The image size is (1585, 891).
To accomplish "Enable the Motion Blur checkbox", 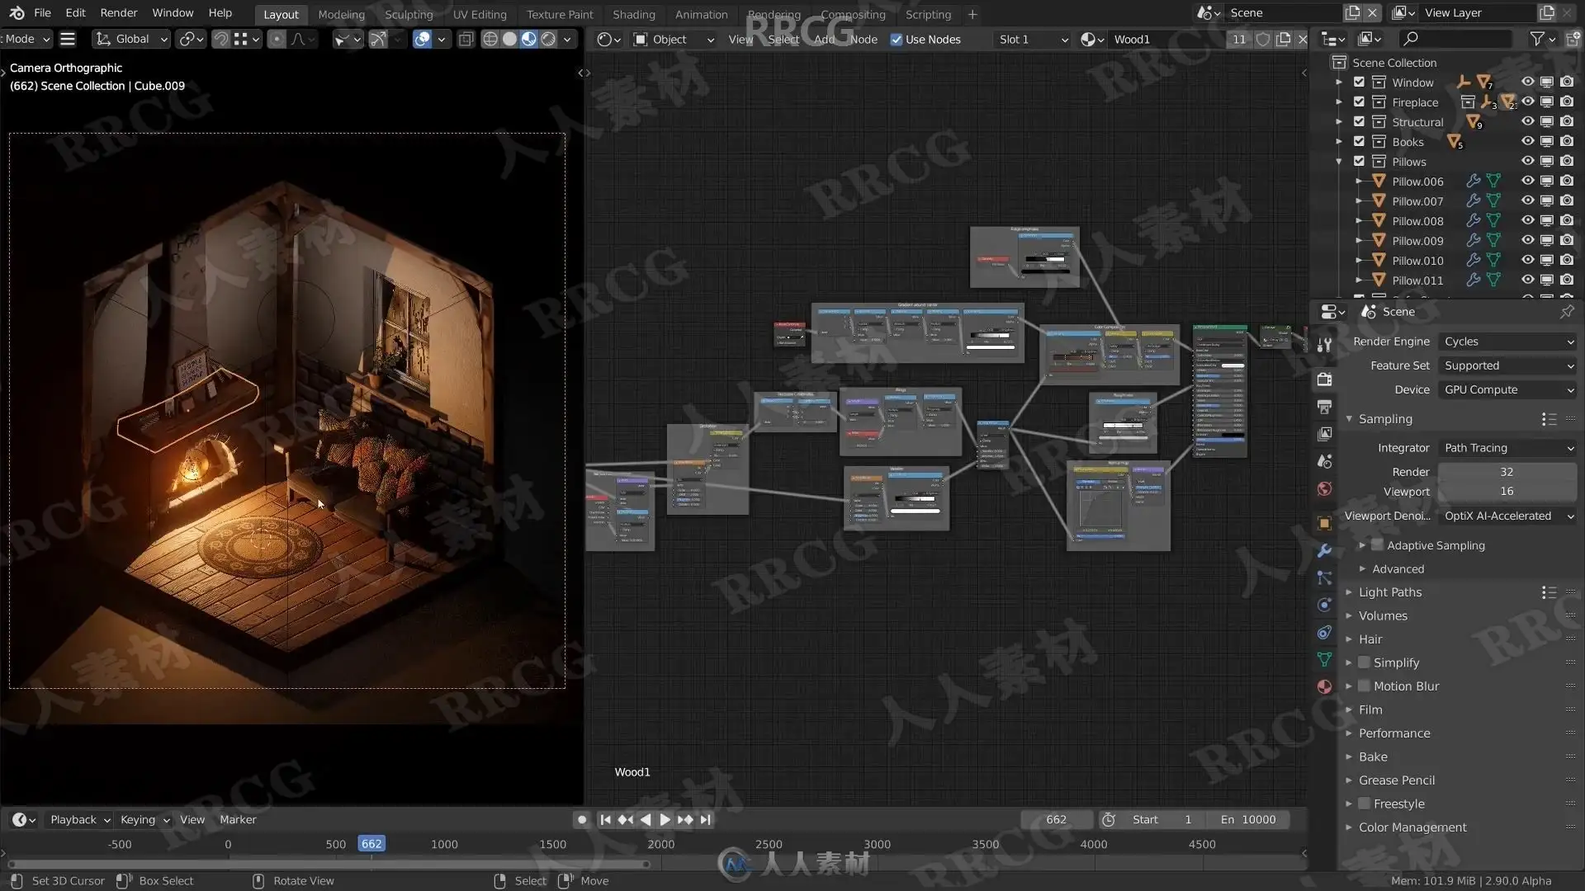I will point(1364,686).
